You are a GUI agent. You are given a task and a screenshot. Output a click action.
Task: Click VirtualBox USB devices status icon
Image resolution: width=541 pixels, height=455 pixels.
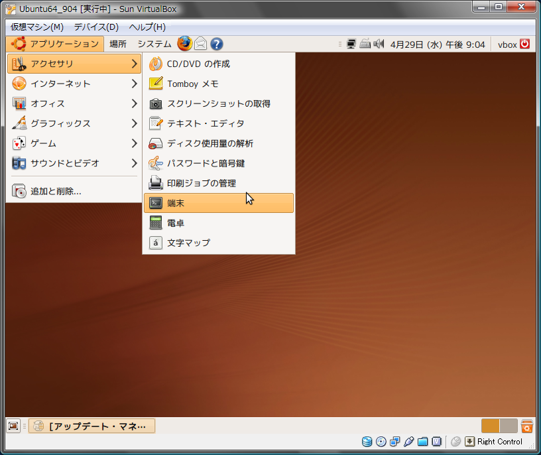pyautogui.click(x=409, y=442)
